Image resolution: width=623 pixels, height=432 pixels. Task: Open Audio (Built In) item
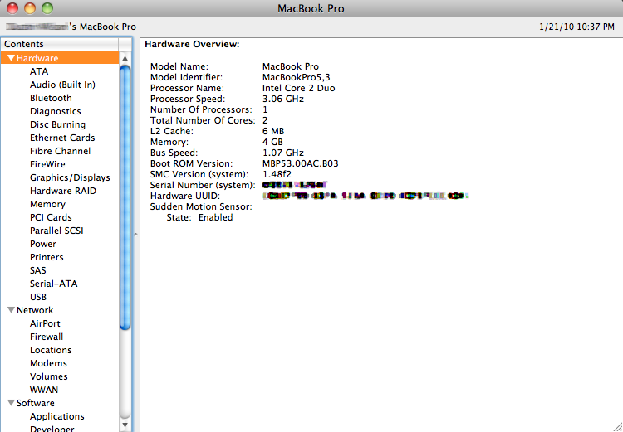pyautogui.click(x=62, y=85)
